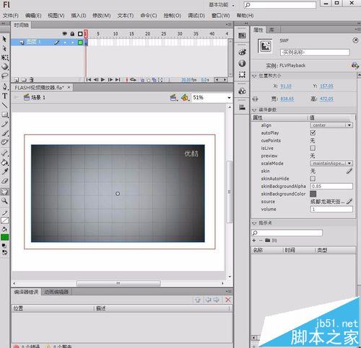This screenshot has width=361, height=348.
Task: Select the Line tool
Action: (x=4, y=105)
